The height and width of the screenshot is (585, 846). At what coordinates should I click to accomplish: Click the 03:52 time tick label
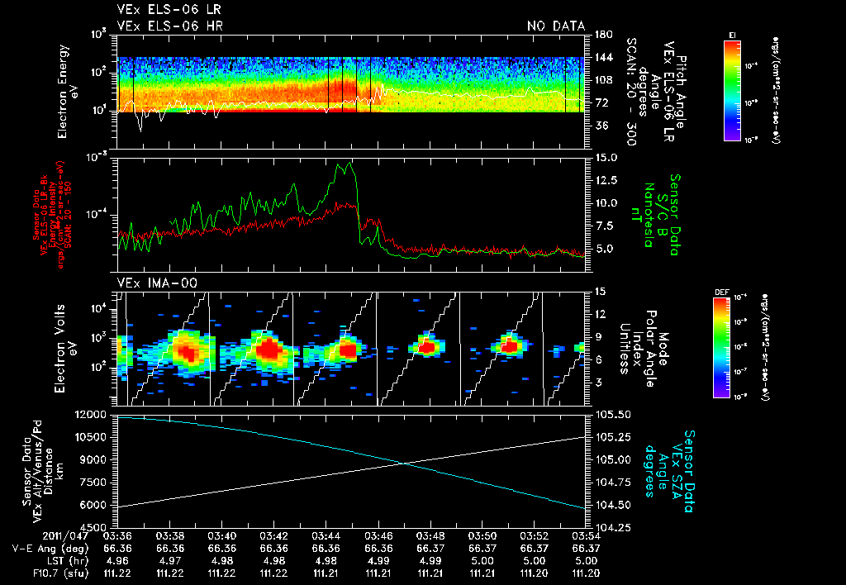(x=535, y=536)
